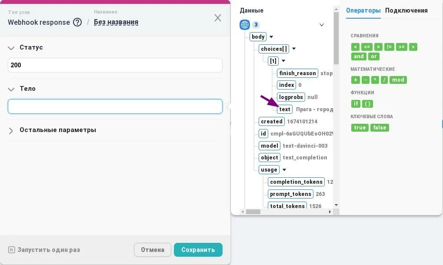Select the Операторы tab

[363, 10]
